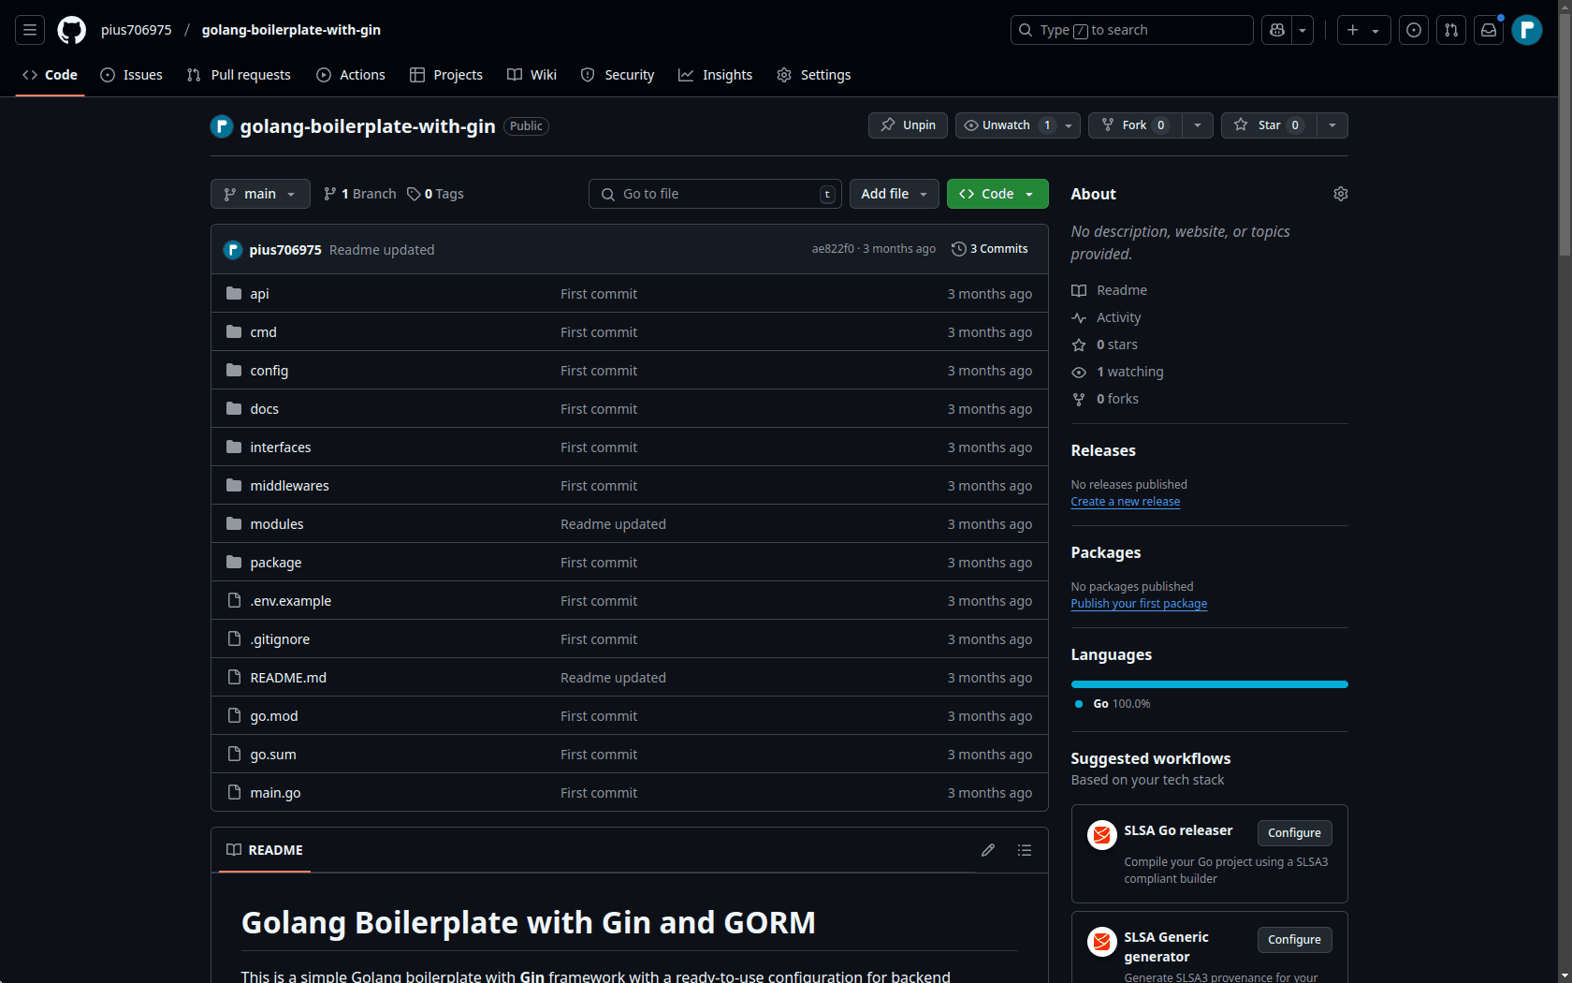Open the pius706975 owner breadcrumb link
This screenshot has height=983, width=1572.
click(x=137, y=30)
